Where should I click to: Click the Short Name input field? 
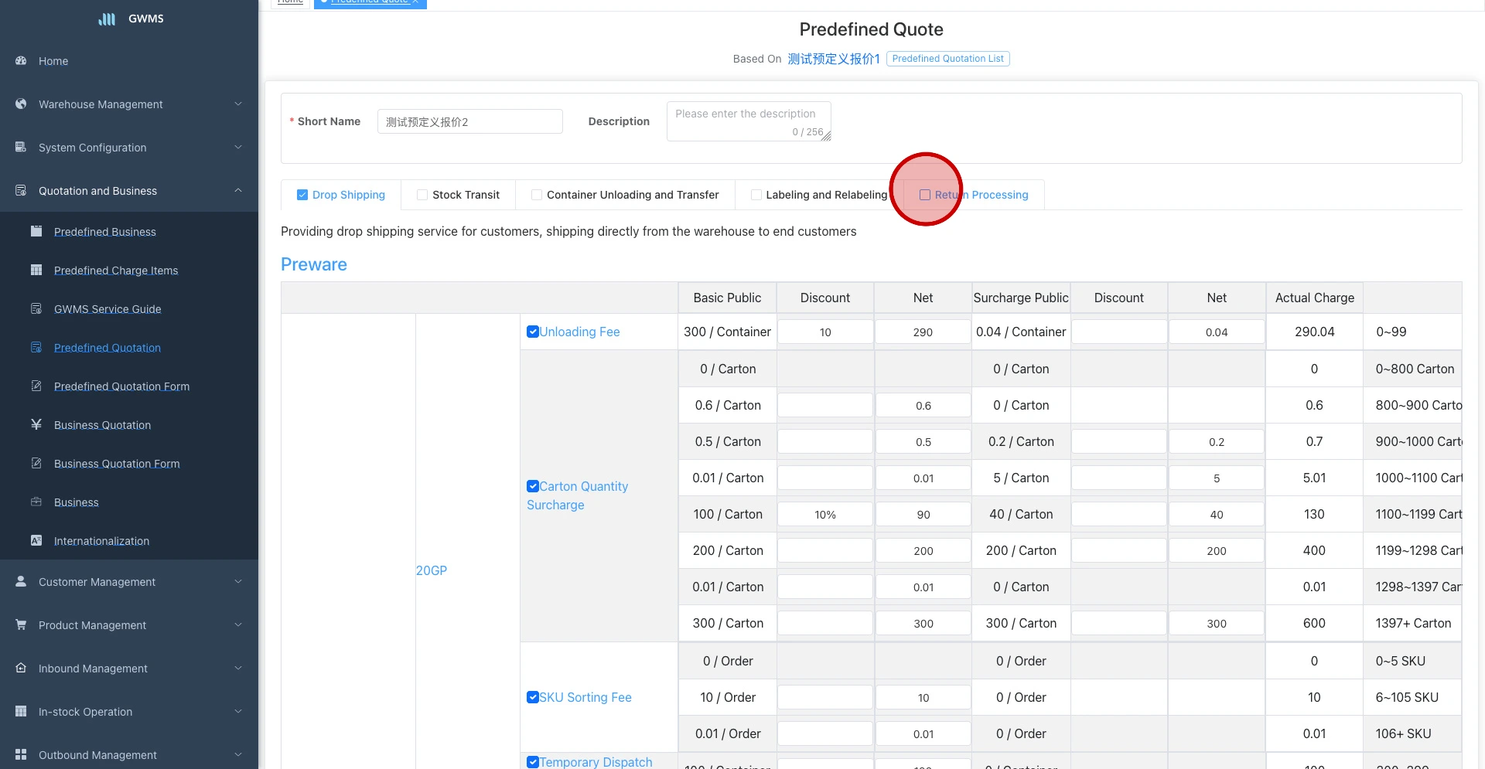pos(469,121)
